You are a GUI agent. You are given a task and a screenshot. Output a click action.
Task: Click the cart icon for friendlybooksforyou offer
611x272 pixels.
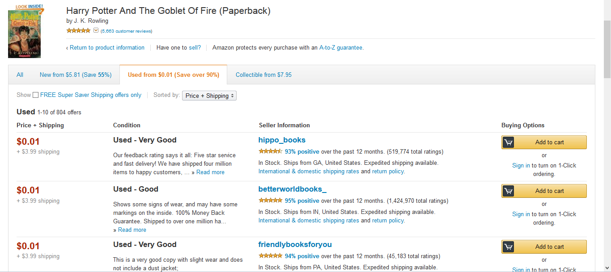pos(508,247)
